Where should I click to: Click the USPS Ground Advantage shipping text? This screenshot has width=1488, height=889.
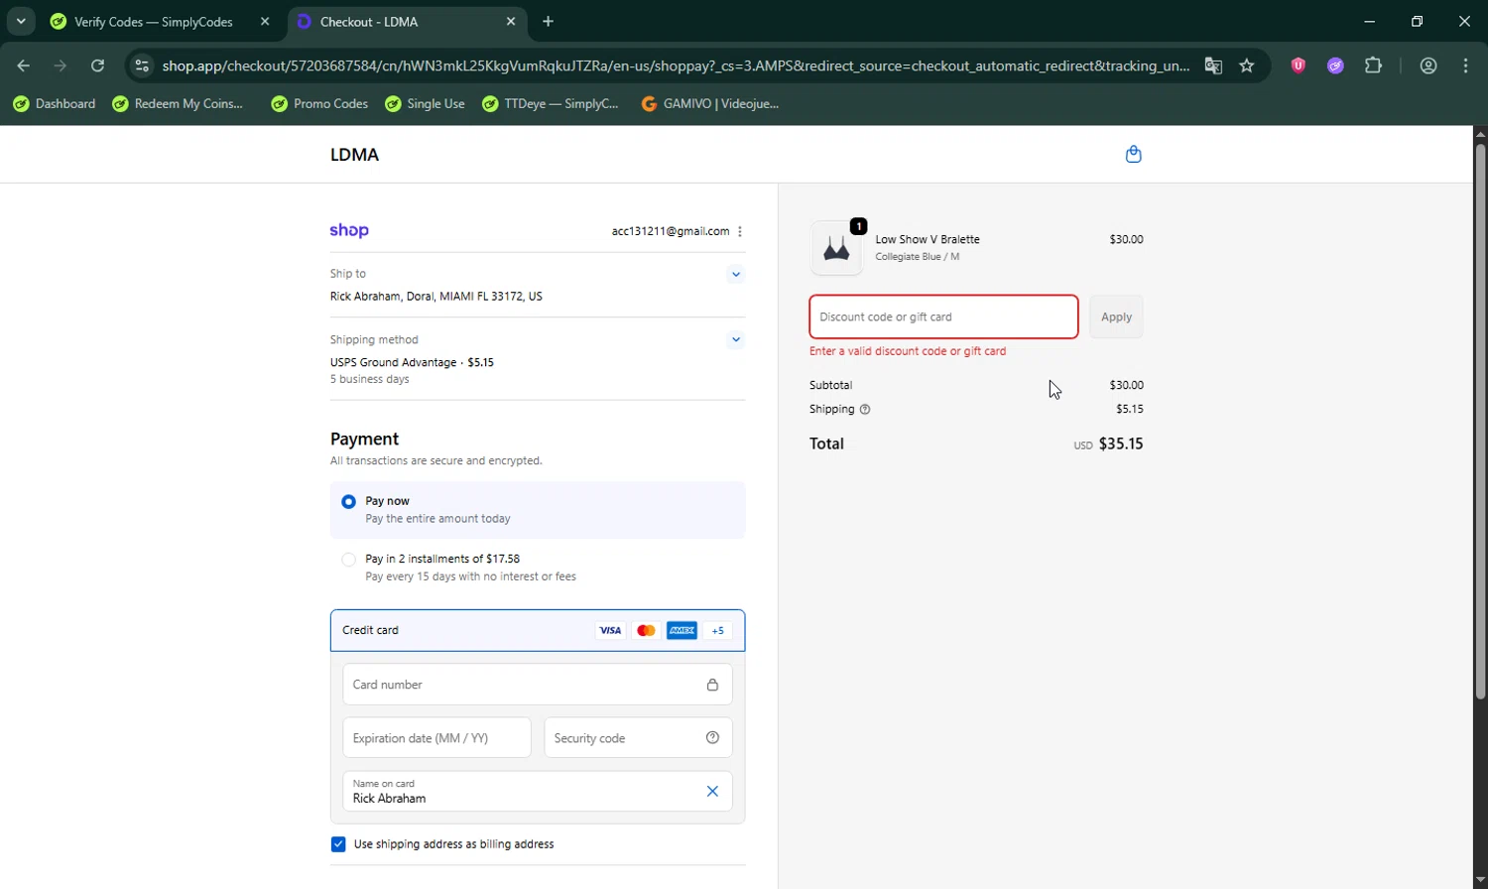412,362
